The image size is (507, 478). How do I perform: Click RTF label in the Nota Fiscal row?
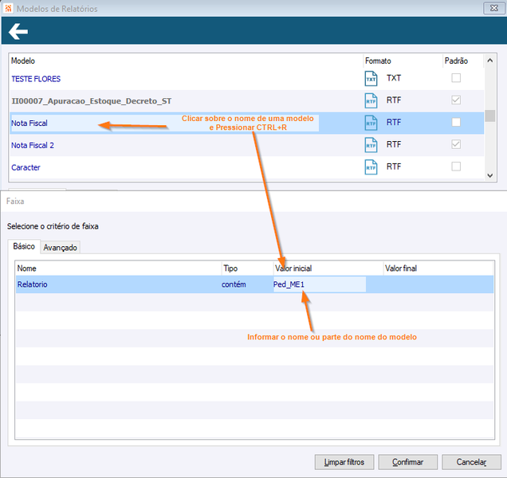[x=394, y=122]
